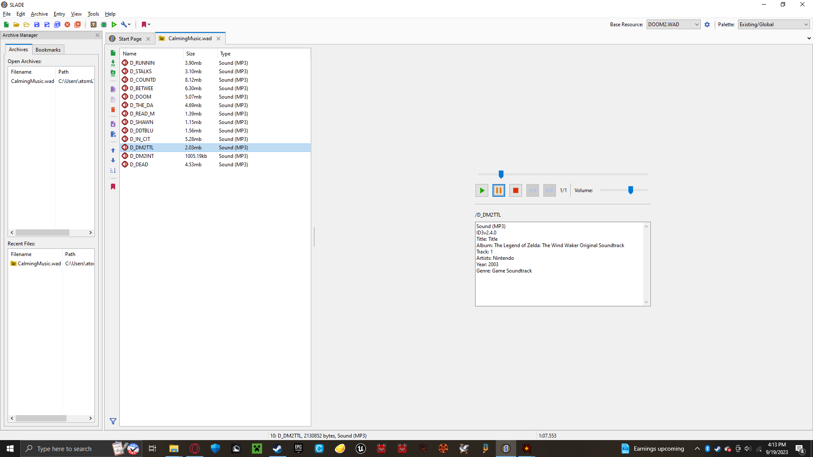Open the View menu
This screenshot has width=813, height=457.
pos(76,14)
